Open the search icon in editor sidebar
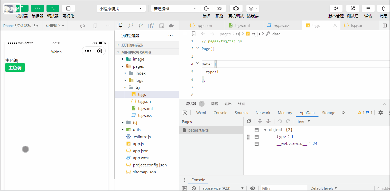 pos(131,25)
